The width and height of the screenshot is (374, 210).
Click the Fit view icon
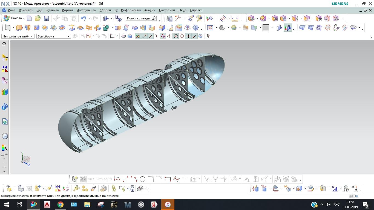(x=210, y=28)
